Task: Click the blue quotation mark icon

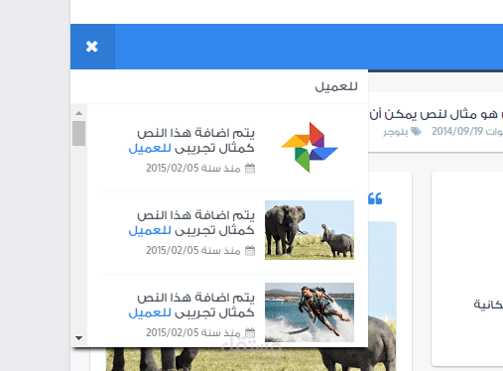Action: pyautogui.click(x=375, y=198)
